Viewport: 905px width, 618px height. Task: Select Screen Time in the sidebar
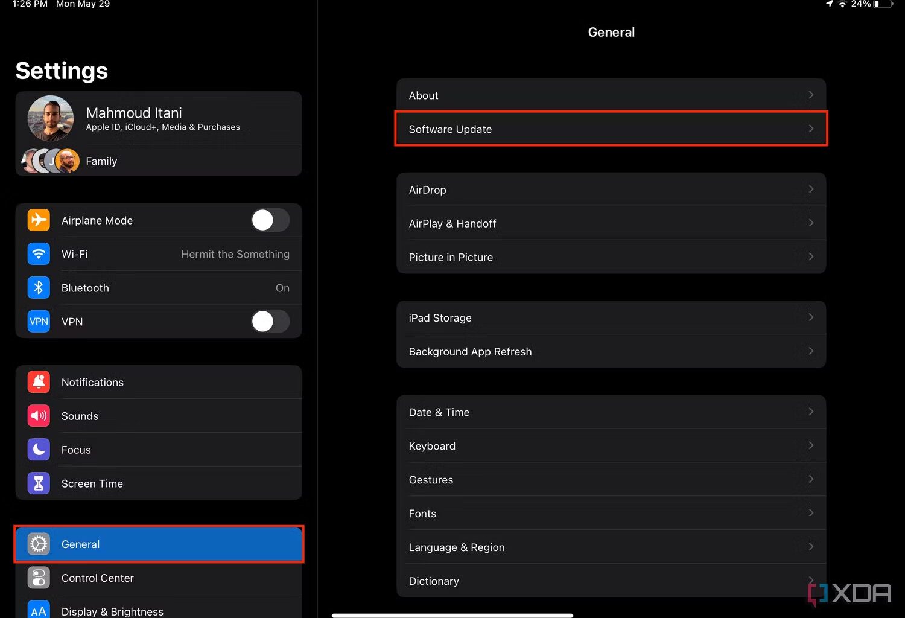[x=159, y=483]
